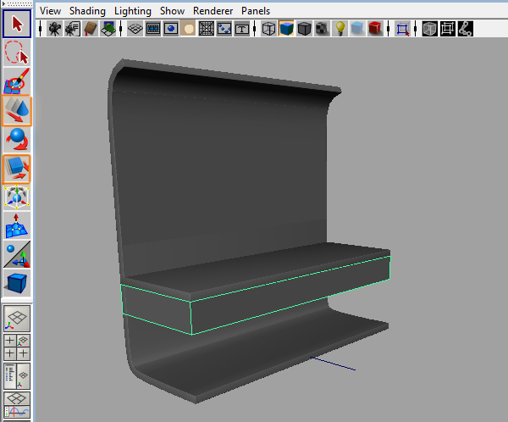Open the Lighting panel menu
The image size is (508, 422).
pos(133,11)
